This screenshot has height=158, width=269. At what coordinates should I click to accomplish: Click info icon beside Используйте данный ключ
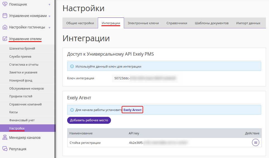(72, 66)
